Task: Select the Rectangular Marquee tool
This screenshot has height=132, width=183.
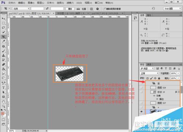Action: [x=3, y=23]
